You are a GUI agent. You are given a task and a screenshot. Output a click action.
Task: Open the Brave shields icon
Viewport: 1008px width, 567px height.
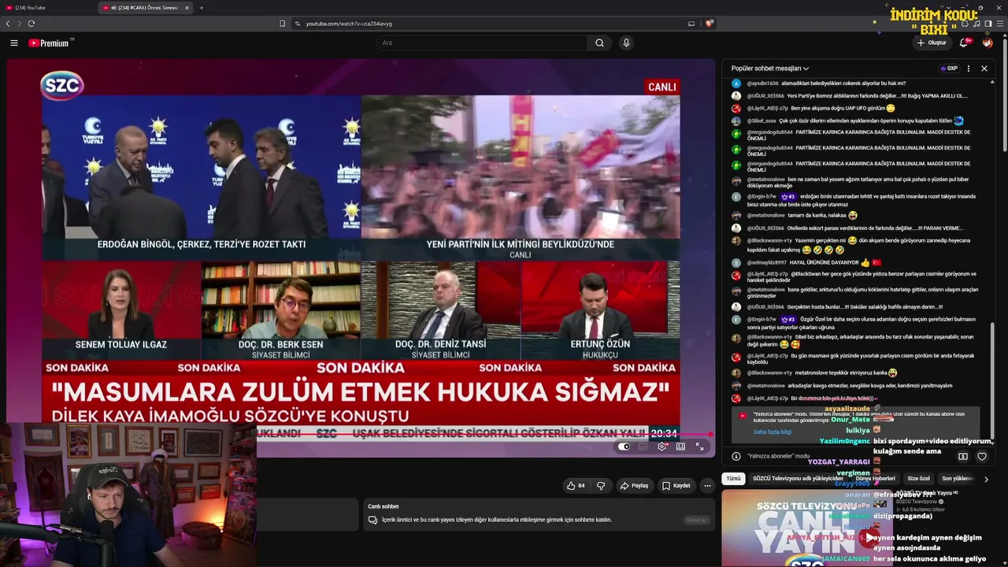point(710,24)
